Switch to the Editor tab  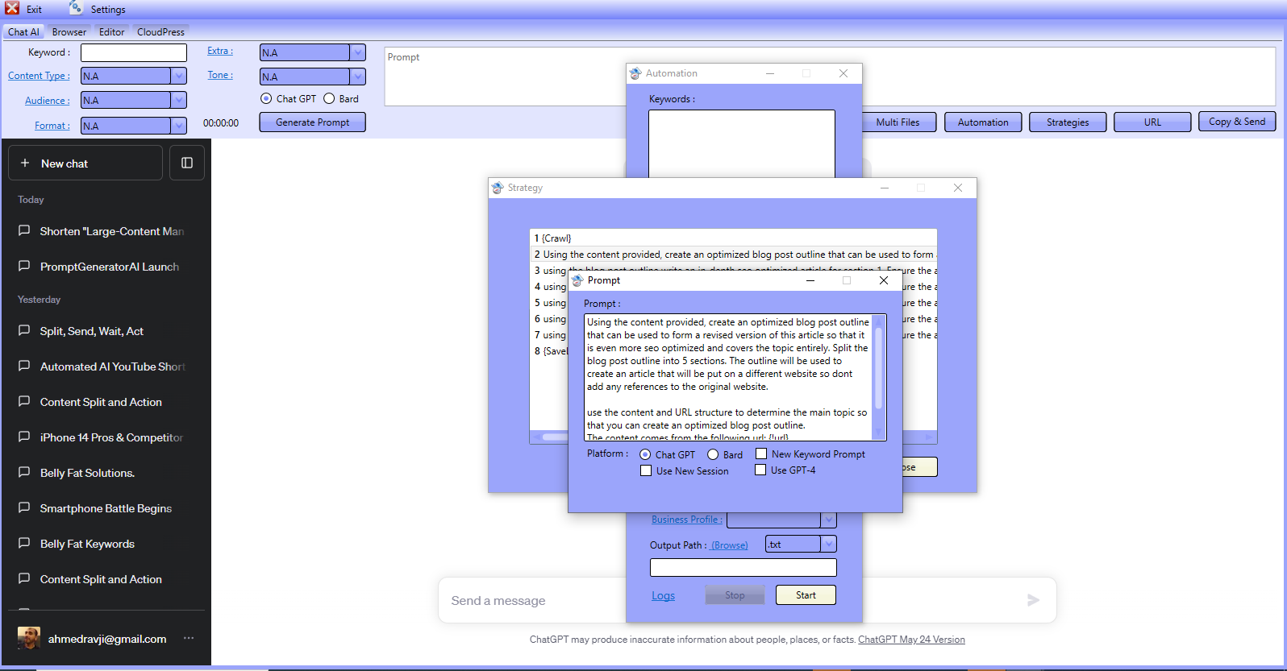[111, 32]
